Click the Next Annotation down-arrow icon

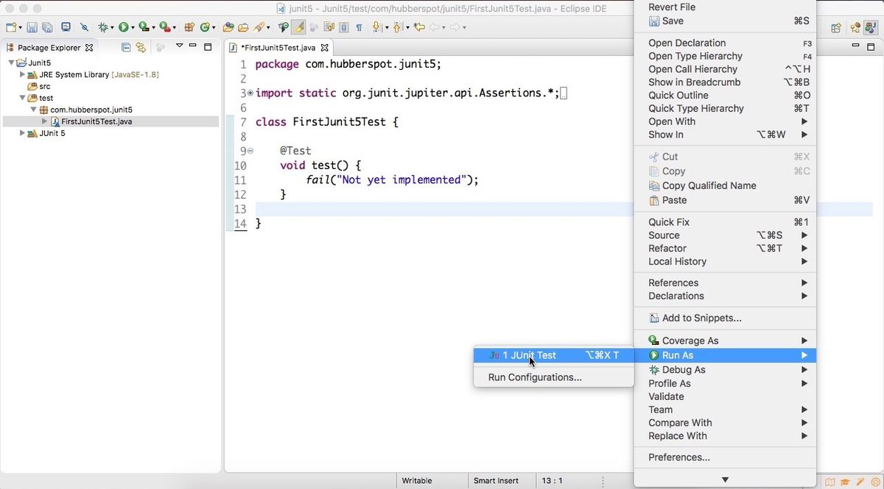tap(376, 27)
